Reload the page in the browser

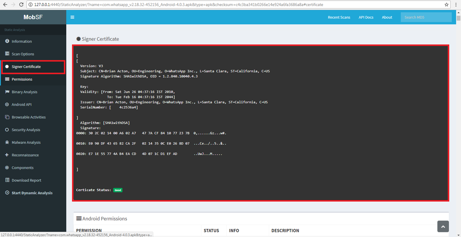click(x=21, y=5)
